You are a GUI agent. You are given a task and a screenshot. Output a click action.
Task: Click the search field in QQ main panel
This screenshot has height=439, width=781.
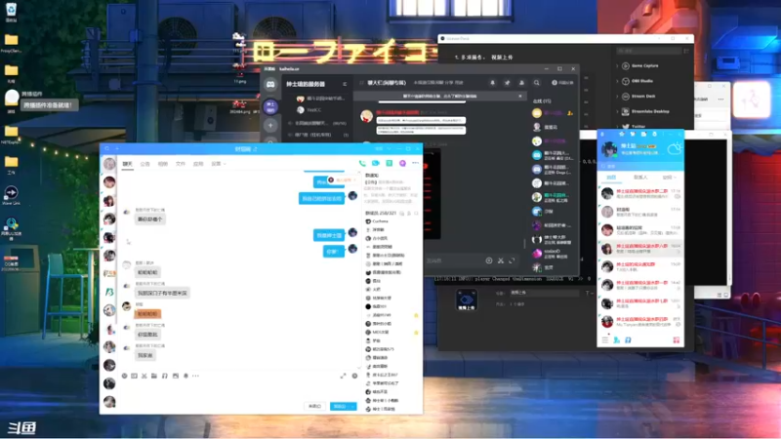point(640,166)
